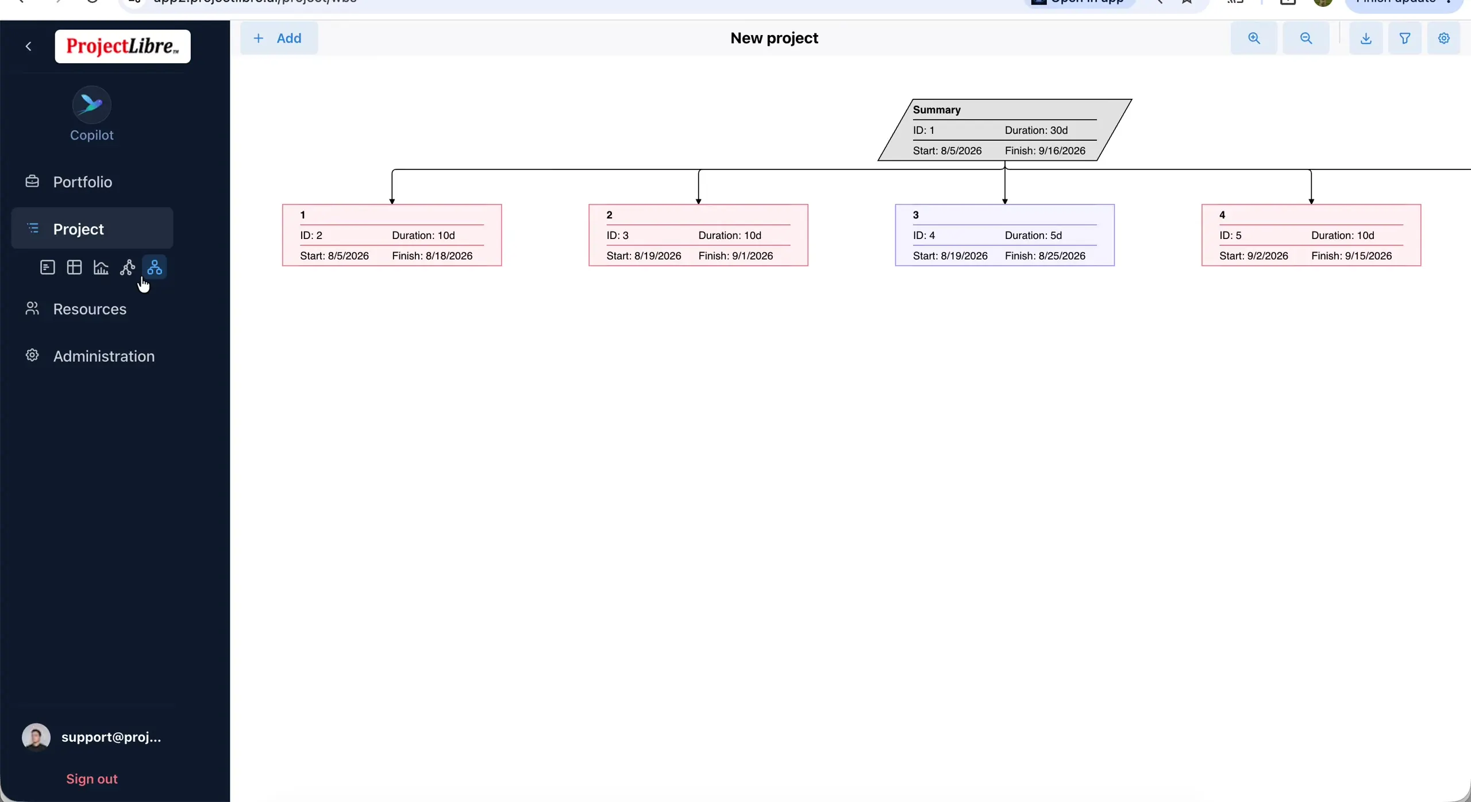Open the support@proj... account profile

(111, 737)
